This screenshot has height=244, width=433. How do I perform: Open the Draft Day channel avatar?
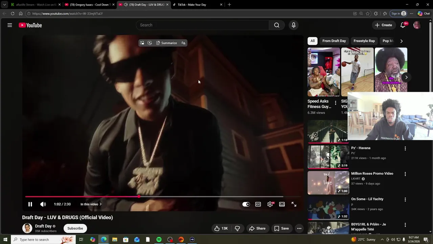point(27,228)
